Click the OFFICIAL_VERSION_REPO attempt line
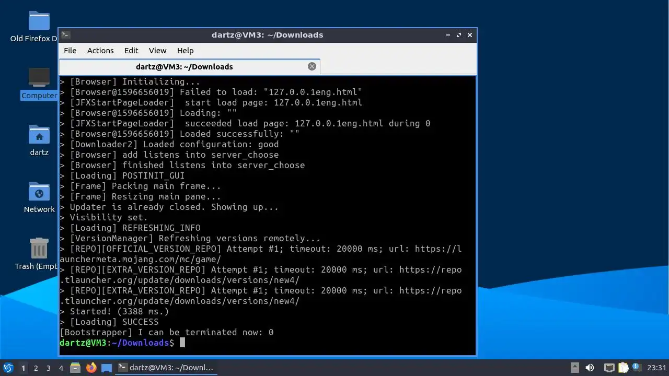The height and width of the screenshot is (376, 669). pos(261,254)
